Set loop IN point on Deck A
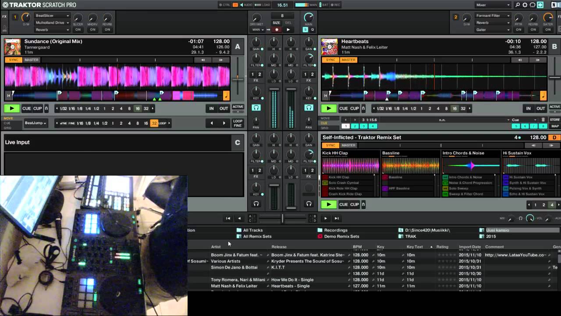This screenshot has width=561, height=316. click(x=211, y=108)
